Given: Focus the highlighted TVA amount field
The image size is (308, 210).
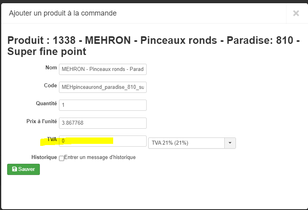Looking at the screenshot, I should (x=103, y=141).
